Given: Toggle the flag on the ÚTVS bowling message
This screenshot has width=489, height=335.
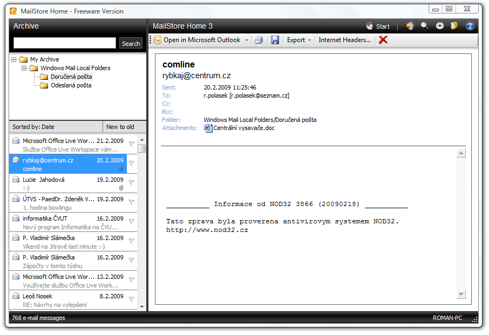Looking at the screenshot, I should [132, 202].
